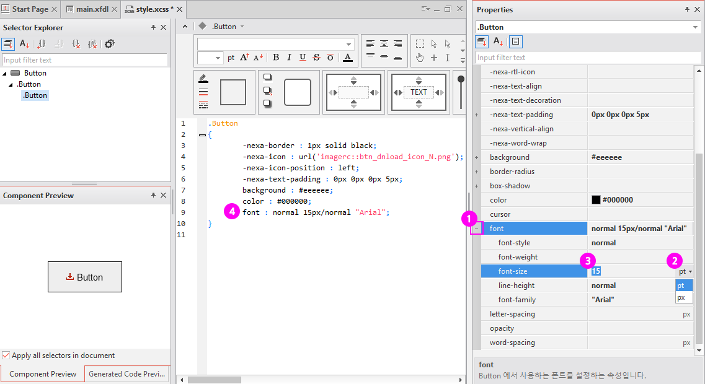This screenshot has width=705, height=384.
Task: Adjust the opacity vertical slider knob
Action: (x=461, y=79)
